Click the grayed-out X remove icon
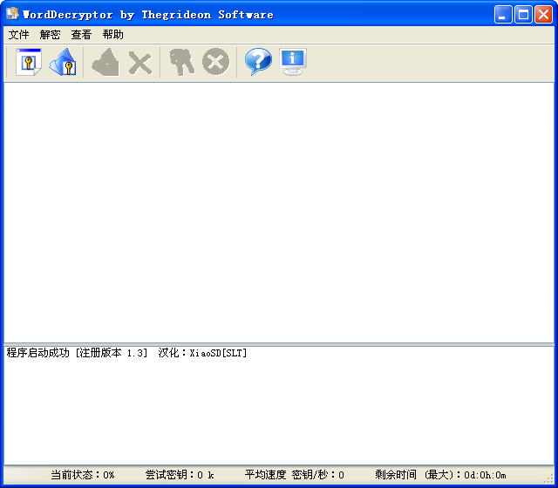Viewport: 558px width, 488px height. coord(140,63)
